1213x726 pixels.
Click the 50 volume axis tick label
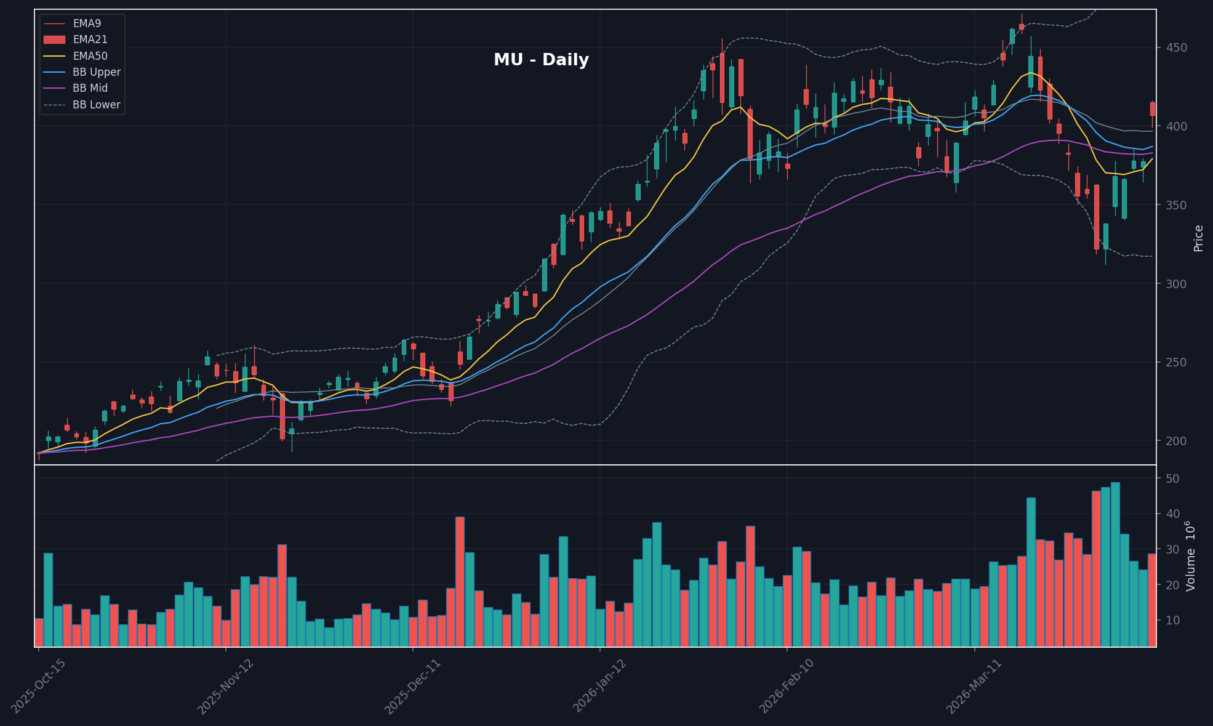click(1172, 479)
